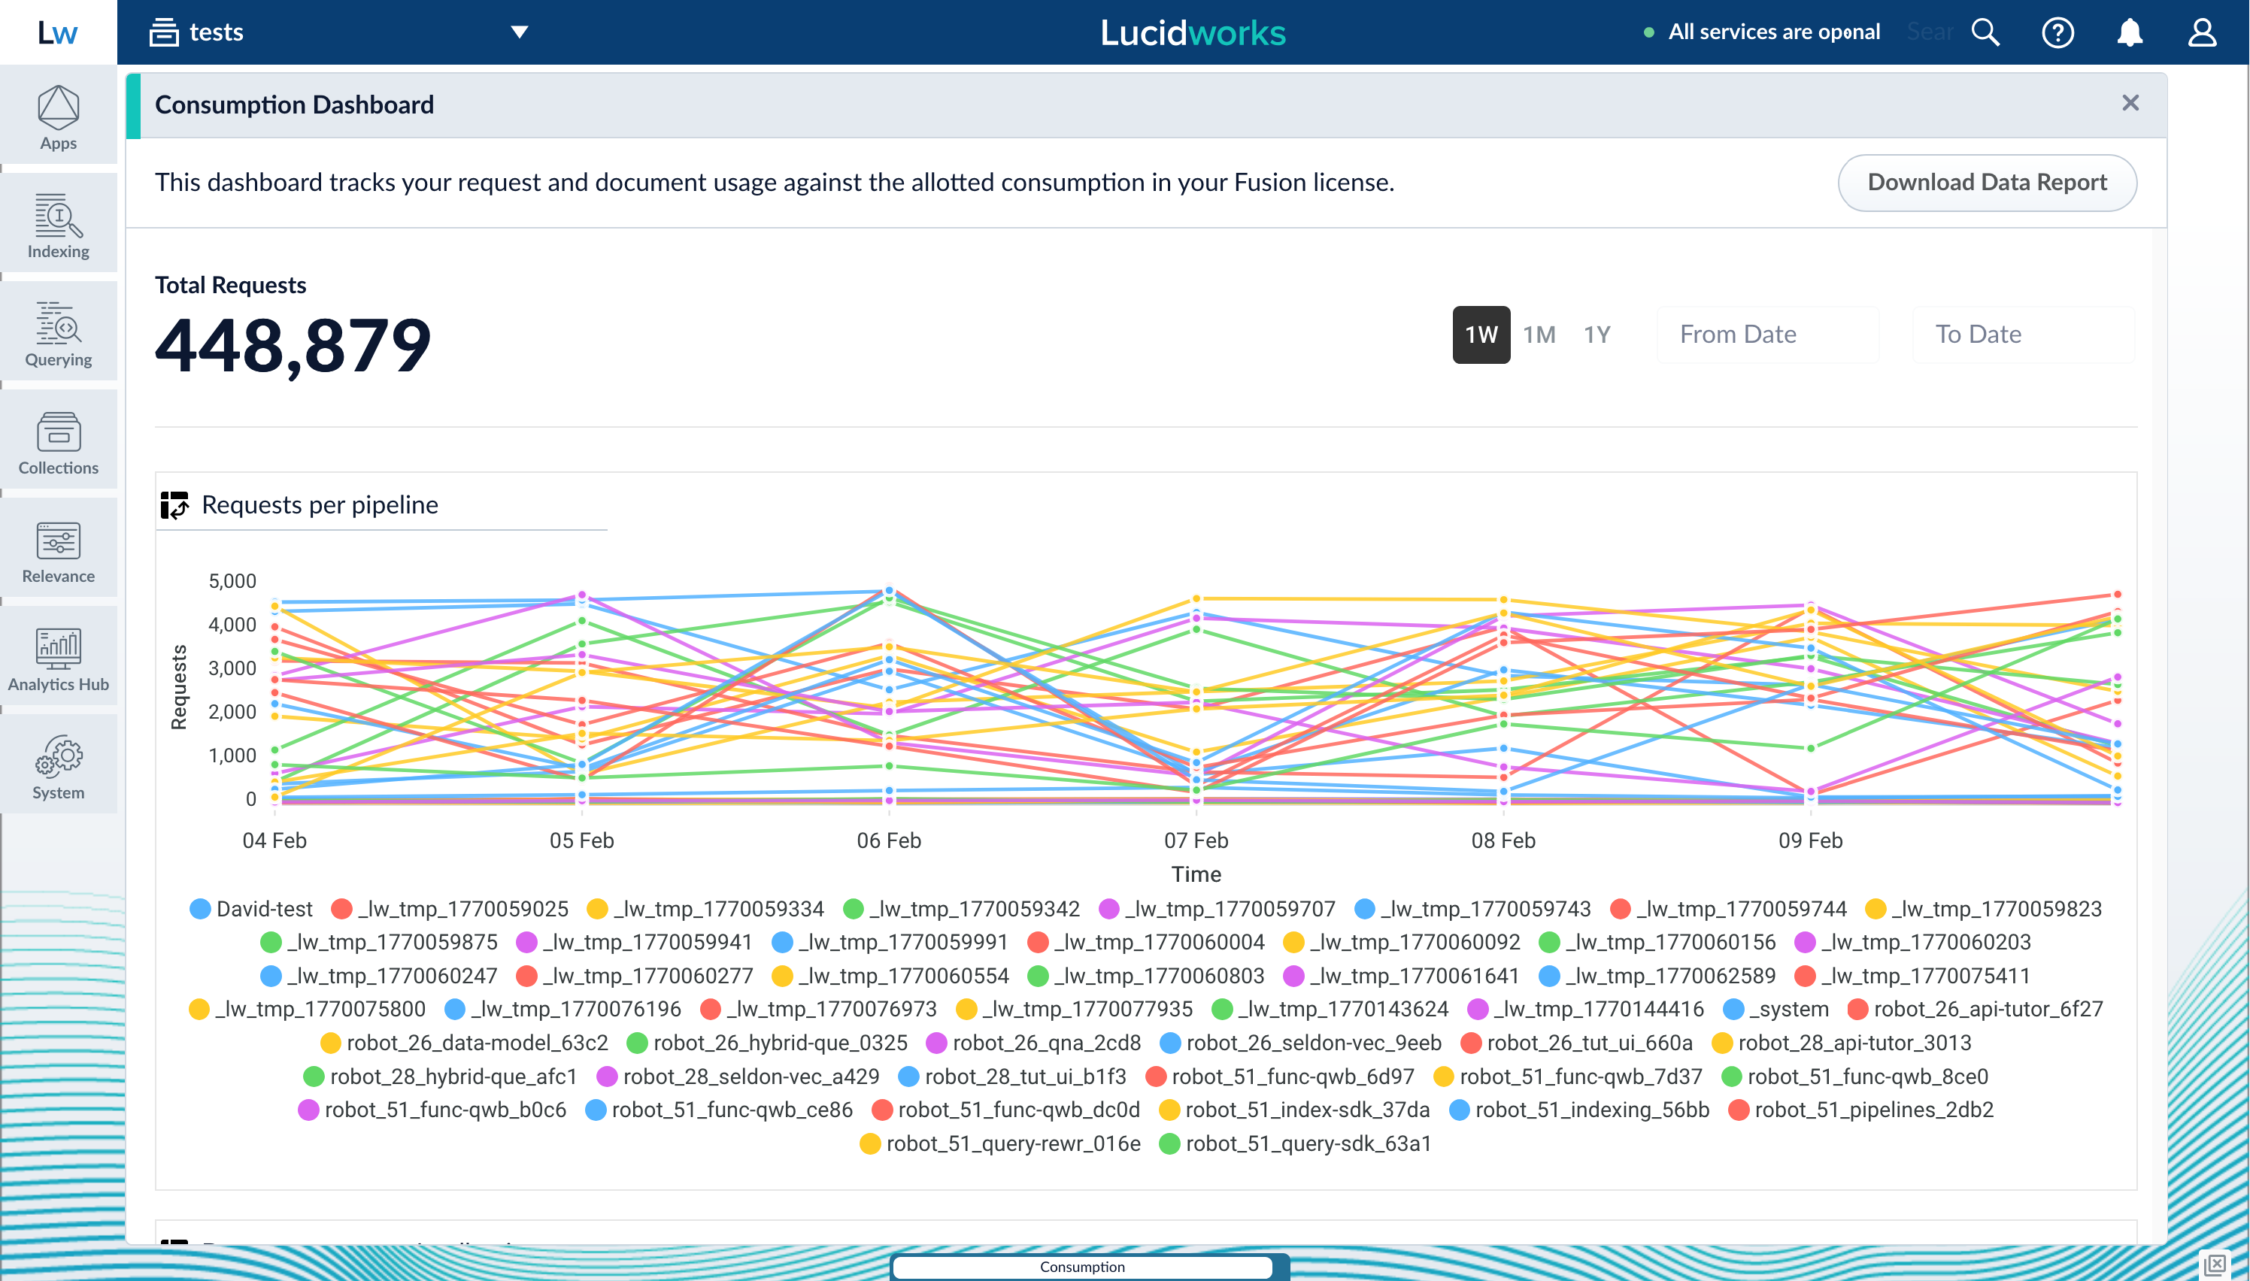Image resolution: width=2250 pixels, height=1281 pixels.
Task: Open the user account icon
Action: pyautogui.click(x=2202, y=32)
